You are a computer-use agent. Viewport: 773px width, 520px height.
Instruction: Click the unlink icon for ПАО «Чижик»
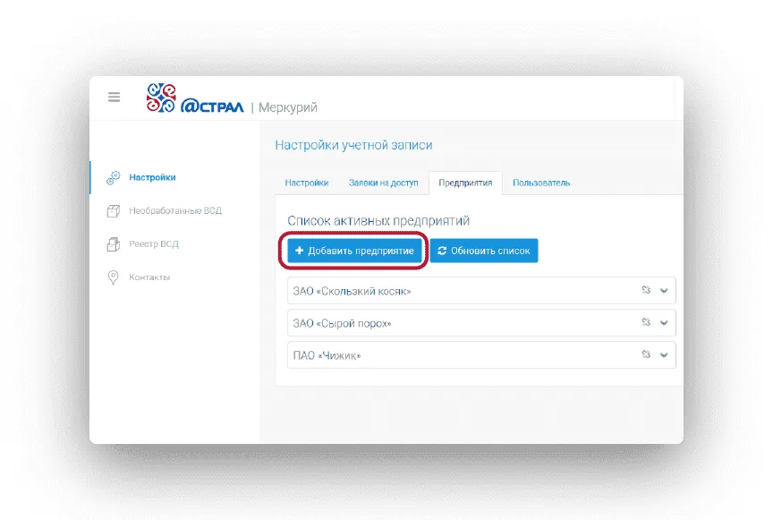[x=646, y=355]
